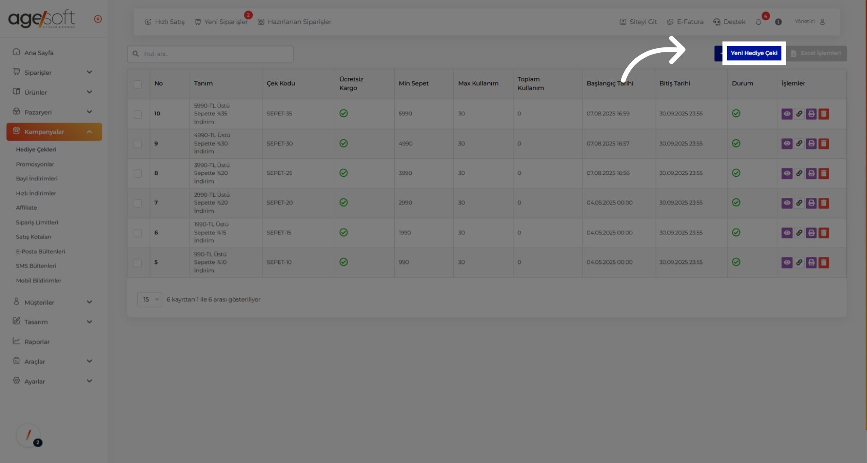Open Promosyonlar in the sidebar

click(x=35, y=165)
